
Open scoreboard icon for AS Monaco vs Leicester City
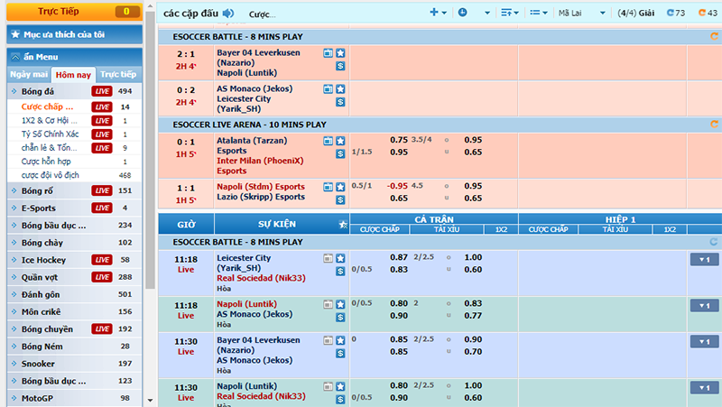(x=328, y=88)
